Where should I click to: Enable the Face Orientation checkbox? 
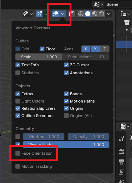[18, 153]
